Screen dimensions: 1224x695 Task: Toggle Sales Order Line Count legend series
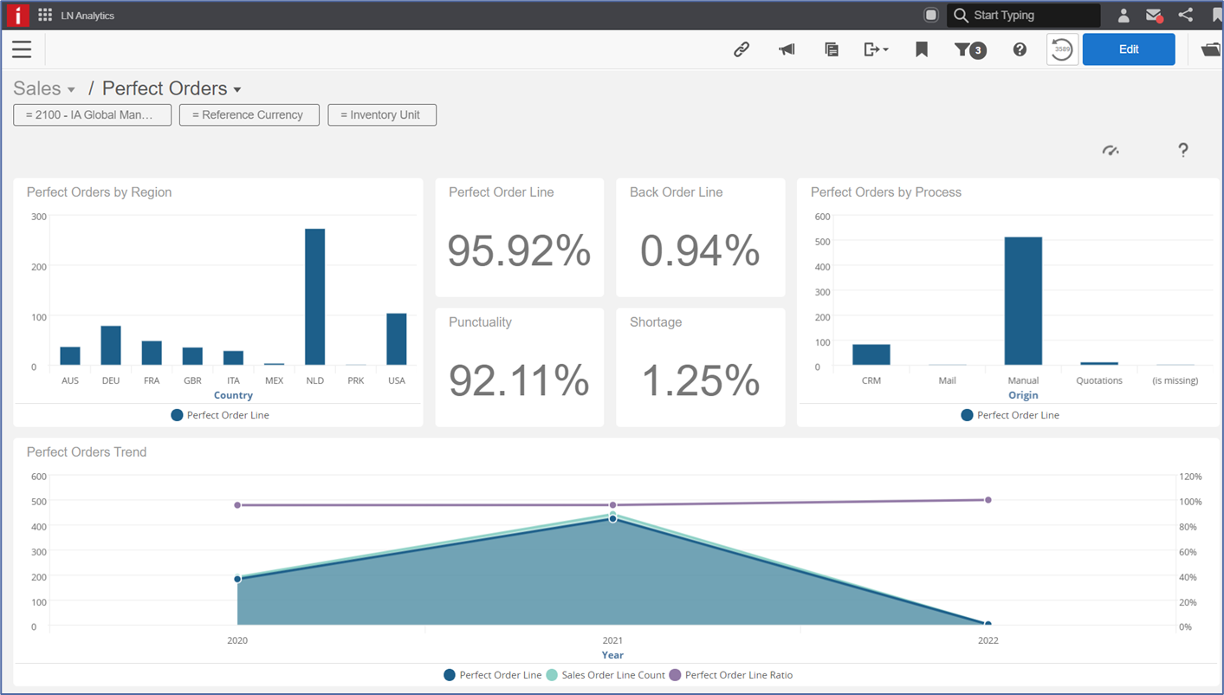coord(606,675)
